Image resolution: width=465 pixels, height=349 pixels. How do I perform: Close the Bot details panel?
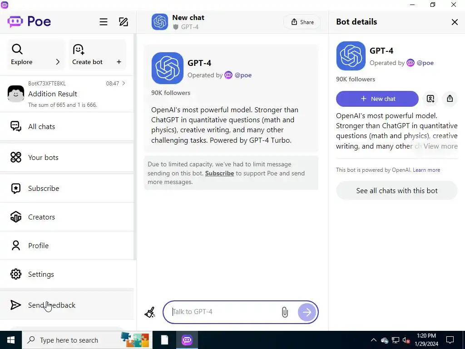click(x=455, y=22)
